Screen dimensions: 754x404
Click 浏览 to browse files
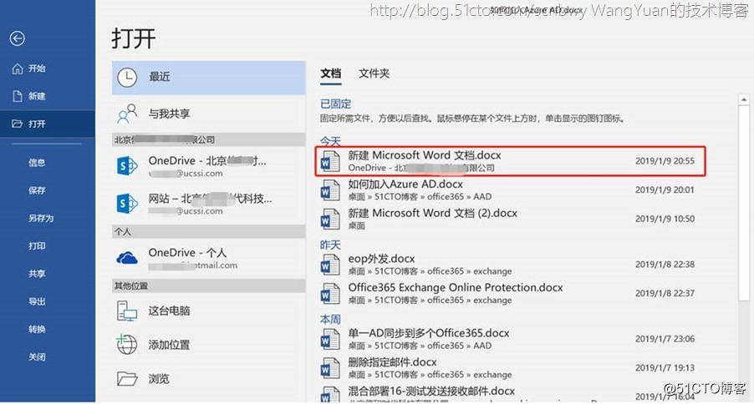pyautogui.click(x=209, y=379)
